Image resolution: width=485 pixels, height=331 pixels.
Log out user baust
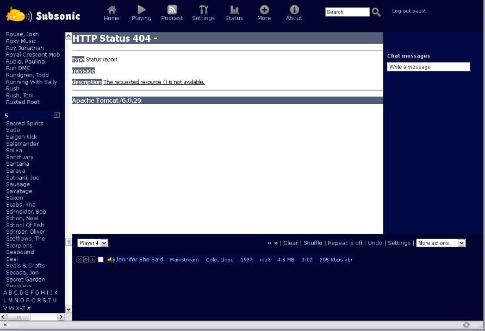tap(409, 11)
